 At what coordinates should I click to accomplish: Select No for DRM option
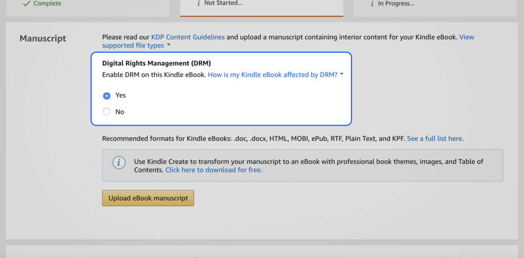(x=106, y=112)
